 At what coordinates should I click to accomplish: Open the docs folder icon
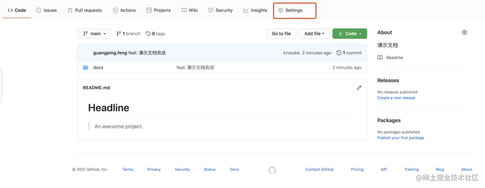click(86, 67)
